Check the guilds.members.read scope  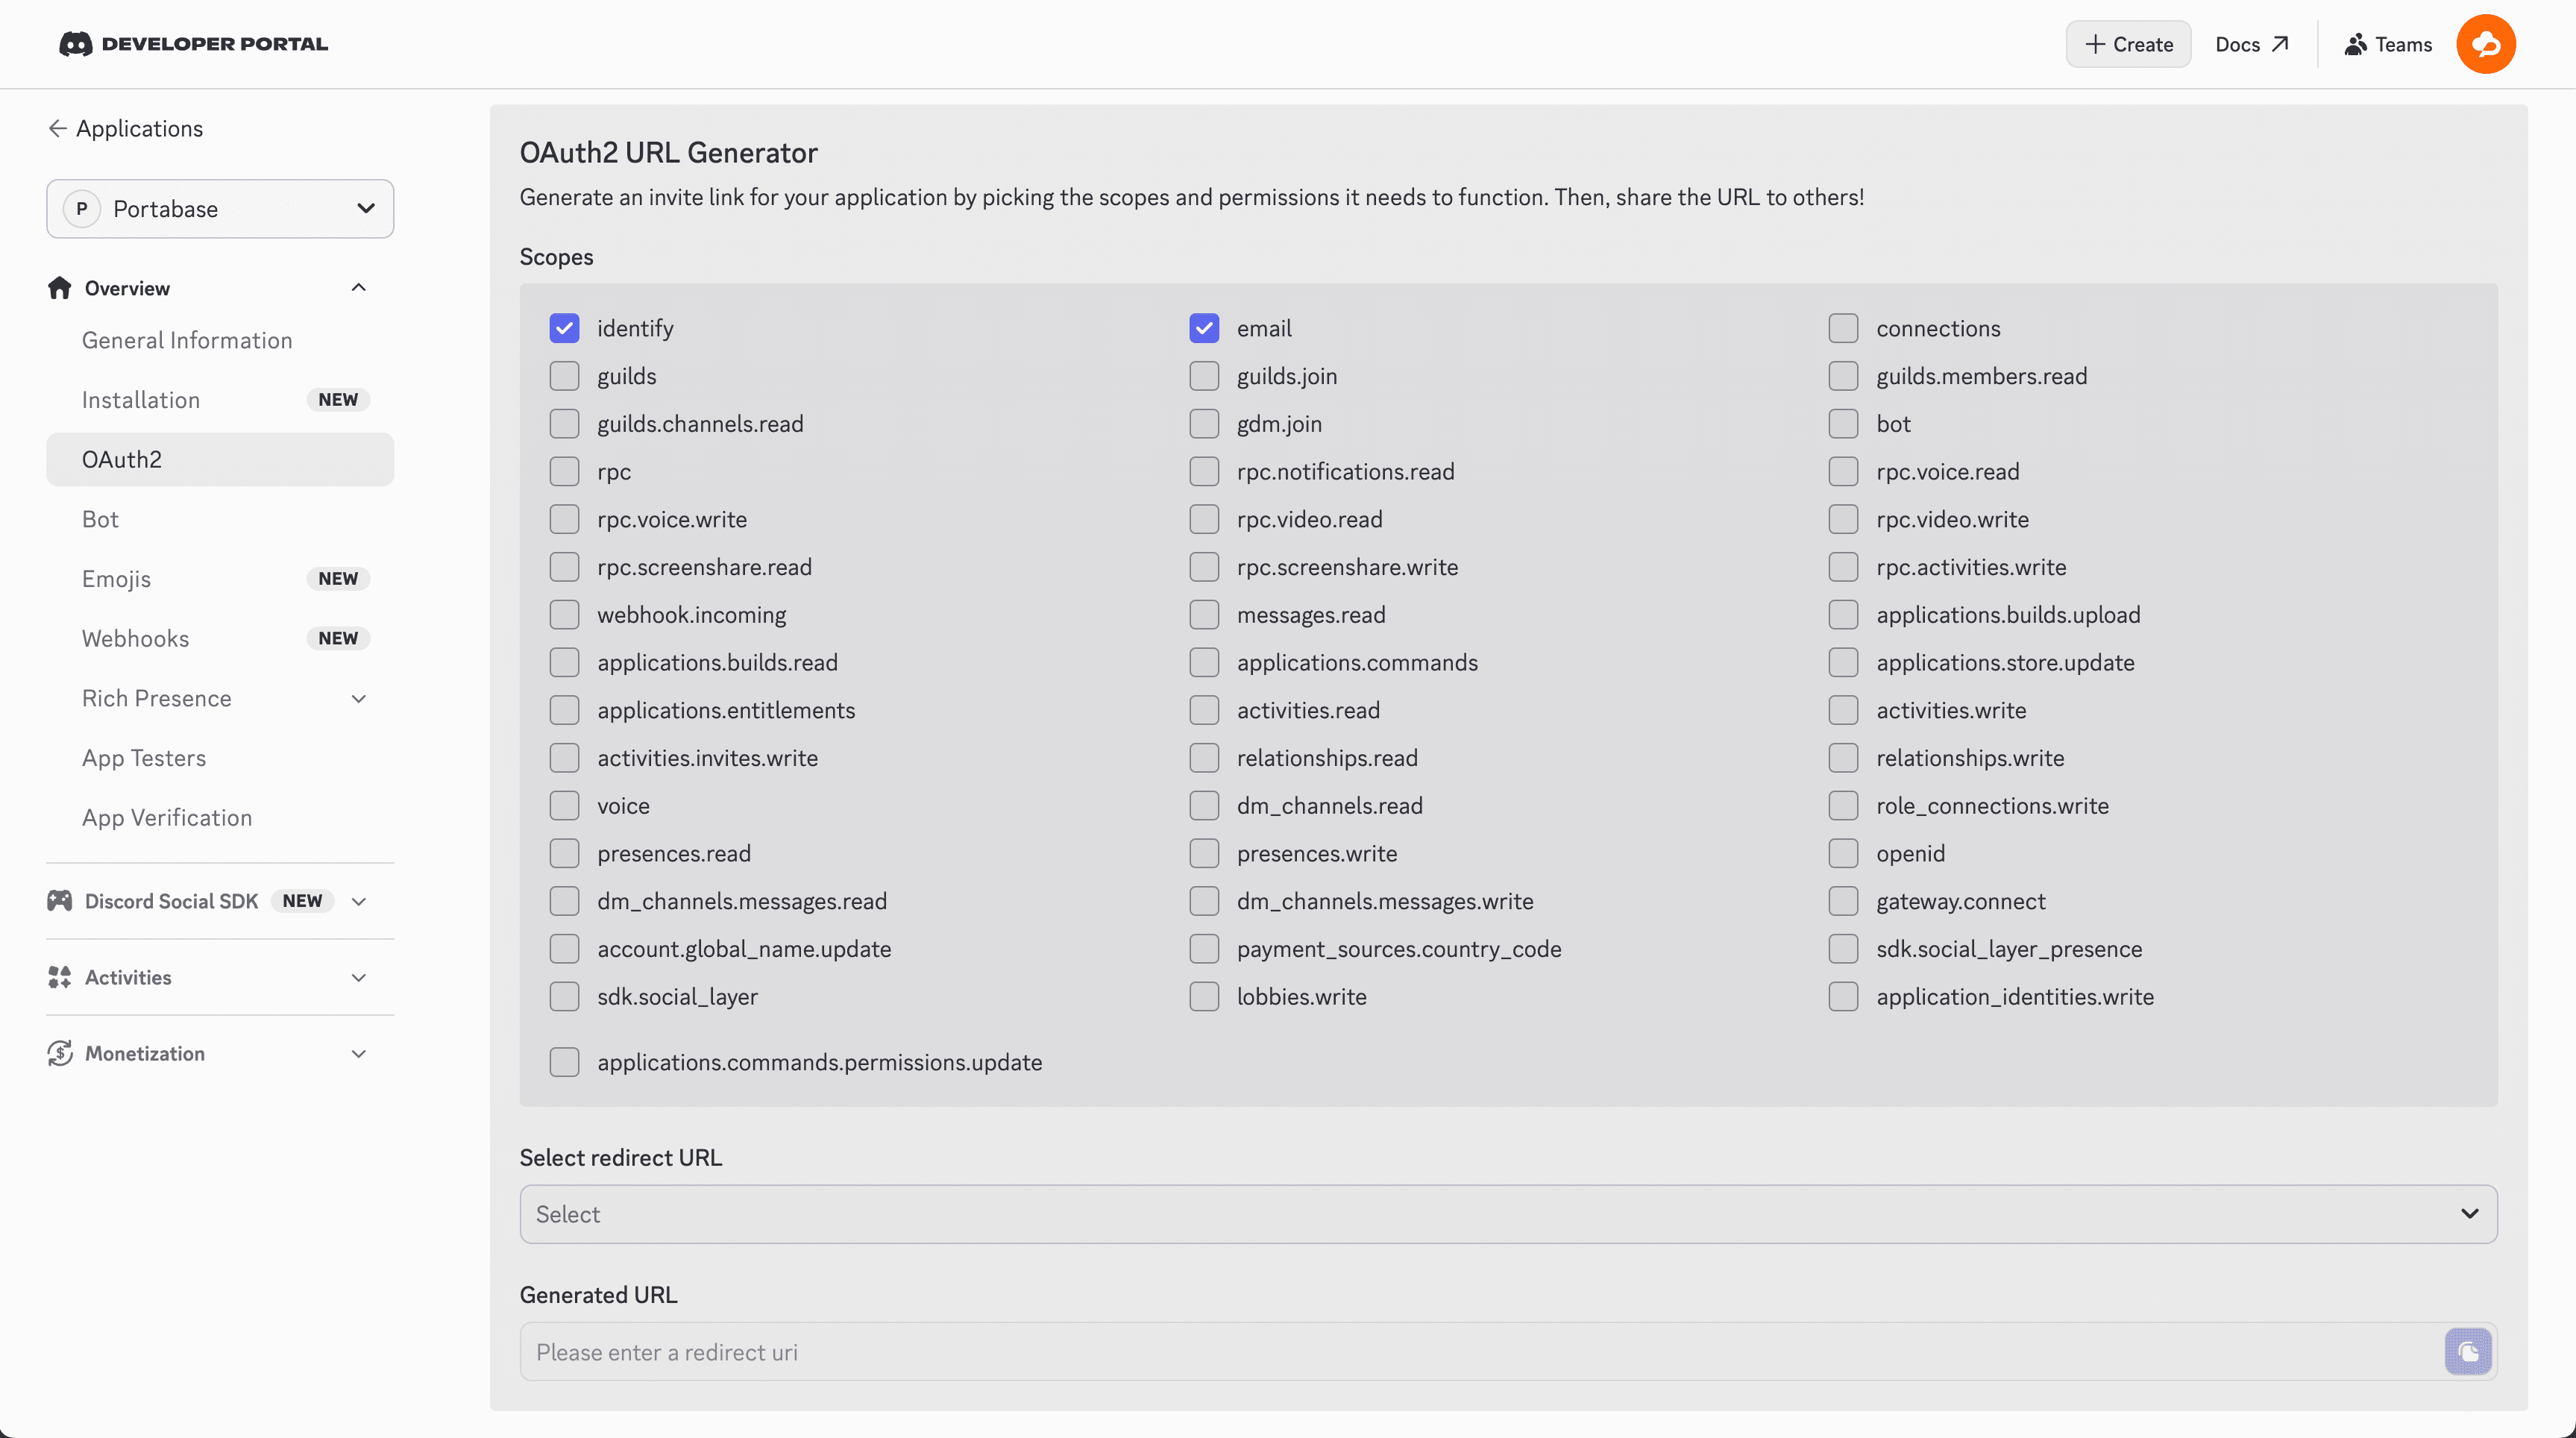point(1843,375)
